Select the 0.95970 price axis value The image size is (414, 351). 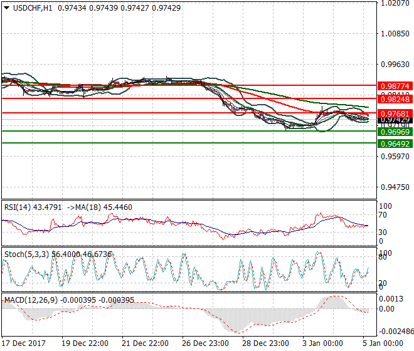pos(395,157)
